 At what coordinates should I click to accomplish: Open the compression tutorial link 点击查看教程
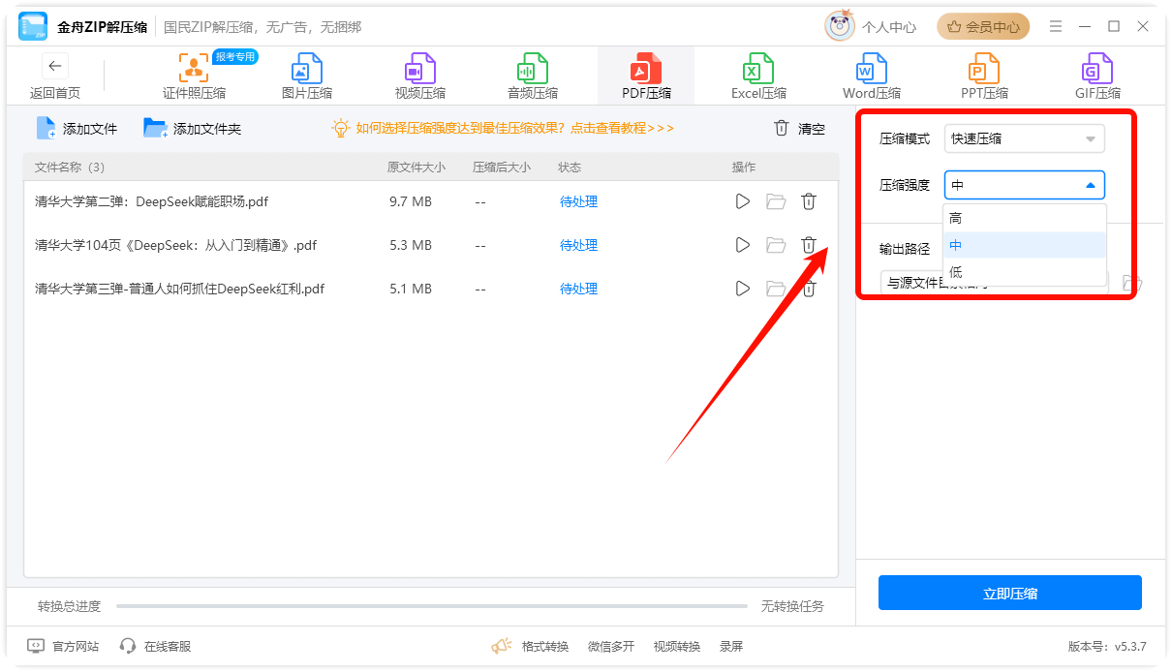click(x=622, y=128)
